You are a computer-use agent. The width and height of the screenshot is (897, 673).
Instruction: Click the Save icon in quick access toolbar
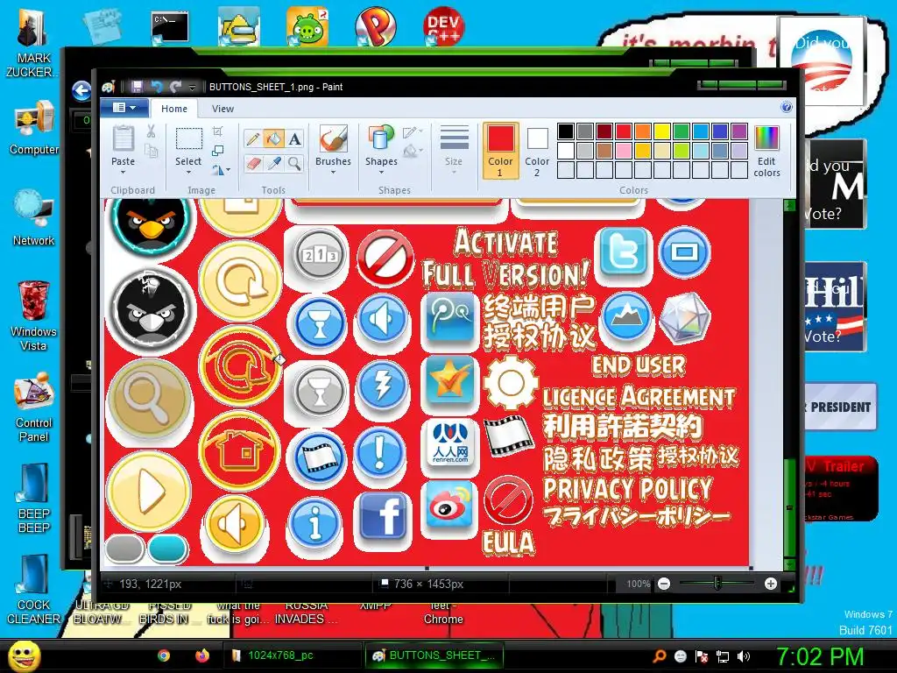click(x=137, y=87)
